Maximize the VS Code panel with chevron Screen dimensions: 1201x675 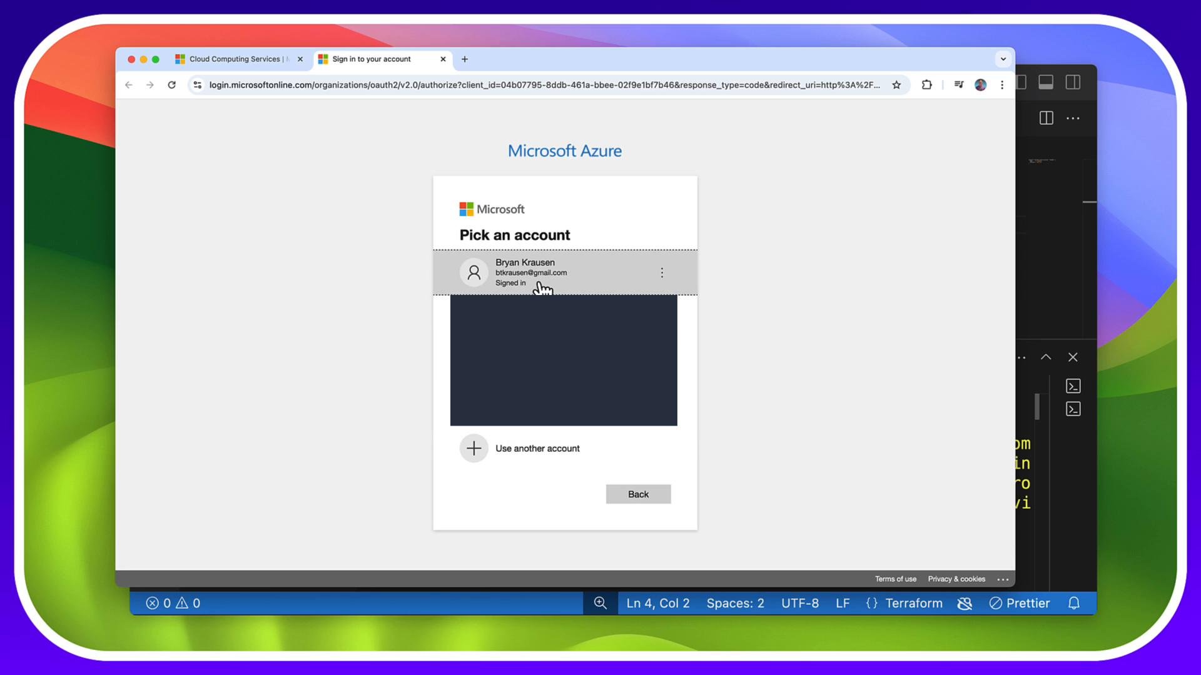coord(1046,357)
